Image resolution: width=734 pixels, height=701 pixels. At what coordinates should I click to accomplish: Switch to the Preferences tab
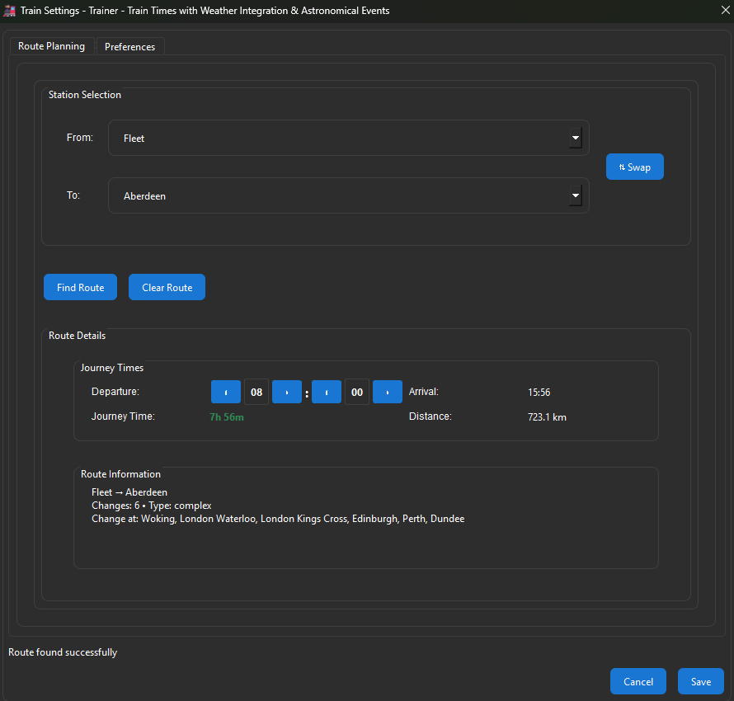[130, 47]
